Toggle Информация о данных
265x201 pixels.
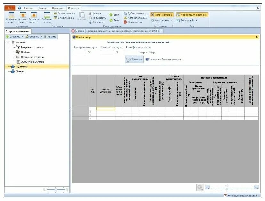(x=192, y=15)
